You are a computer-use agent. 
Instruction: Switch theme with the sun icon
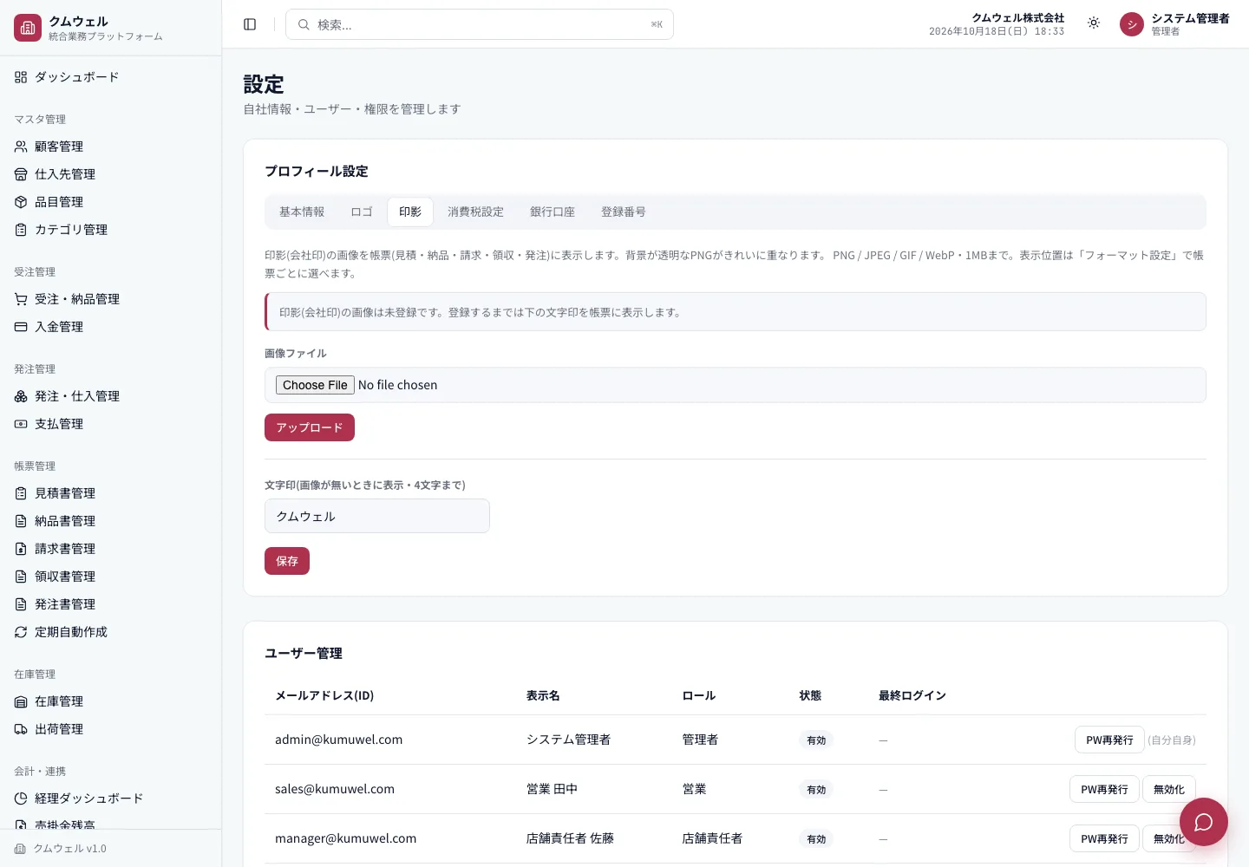[1094, 23]
